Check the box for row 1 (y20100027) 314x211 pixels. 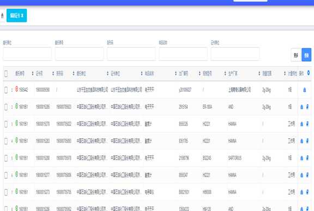6,90
